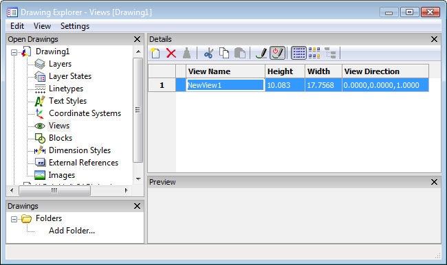The image size is (447, 265).
Task: Click vertical scrollbar up arrow in tree
Action: [138, 51]
